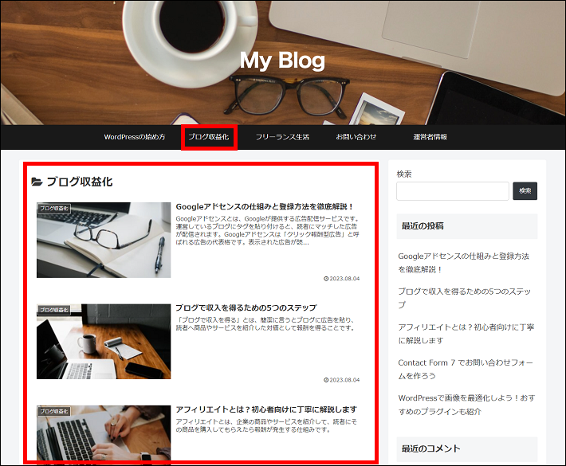
Task: Click category label on アフィリエイト thumbnail
Action: (53, 412)
